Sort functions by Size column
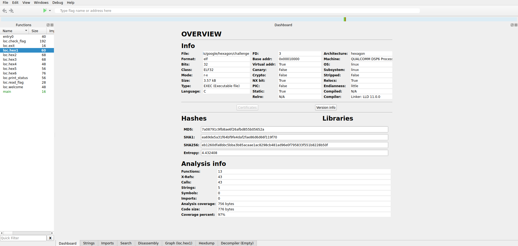 (35, 31)
